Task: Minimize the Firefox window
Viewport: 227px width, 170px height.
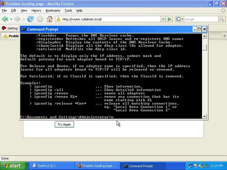Action: pos(210,4)
